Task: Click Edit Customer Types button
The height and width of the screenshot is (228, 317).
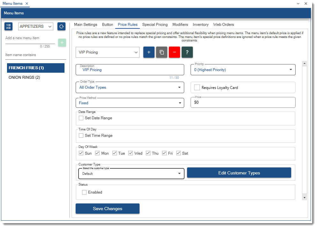Action: (x=239, y=173)
